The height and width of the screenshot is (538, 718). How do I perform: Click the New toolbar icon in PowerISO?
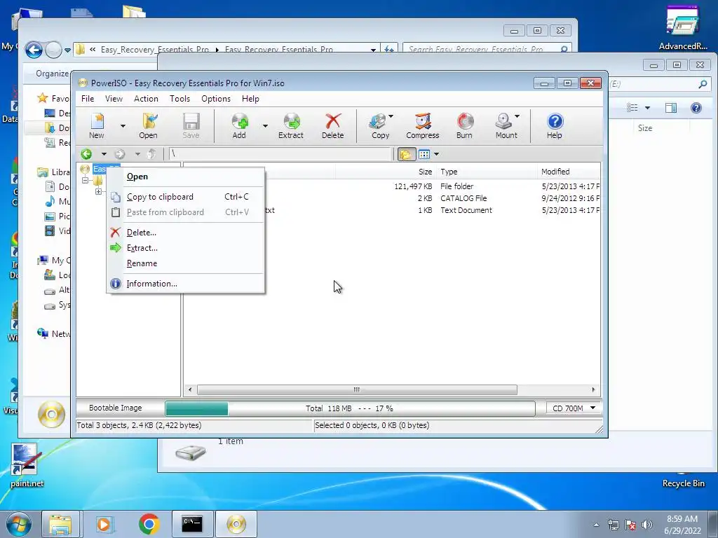click(97, 126)
